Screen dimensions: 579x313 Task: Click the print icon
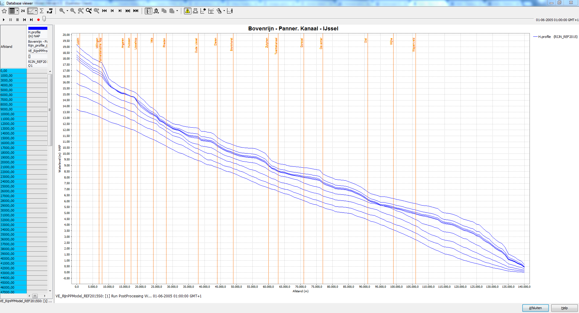coord(195,11)
